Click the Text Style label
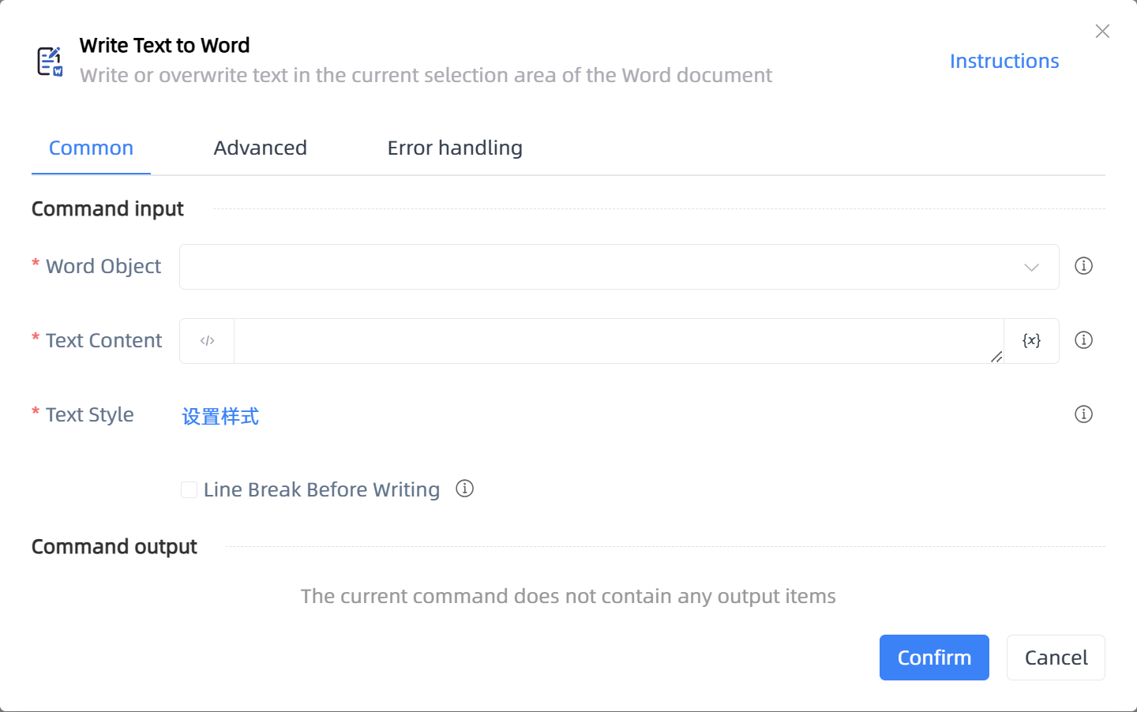This screenshot has width=1137, height=712. click(90, 415)
